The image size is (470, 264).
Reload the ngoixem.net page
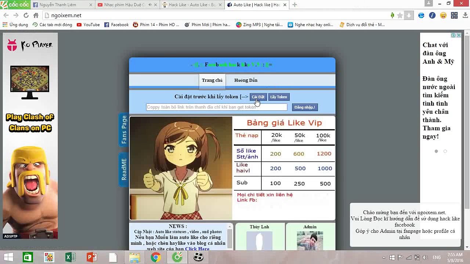[x=26, y=15]
